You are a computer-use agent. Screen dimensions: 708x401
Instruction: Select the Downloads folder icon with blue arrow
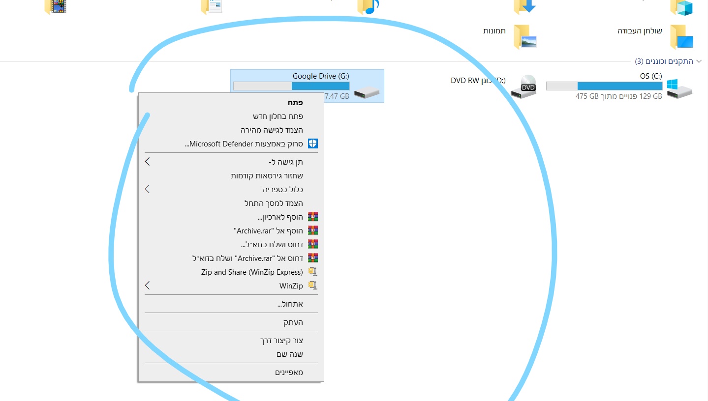525,7
